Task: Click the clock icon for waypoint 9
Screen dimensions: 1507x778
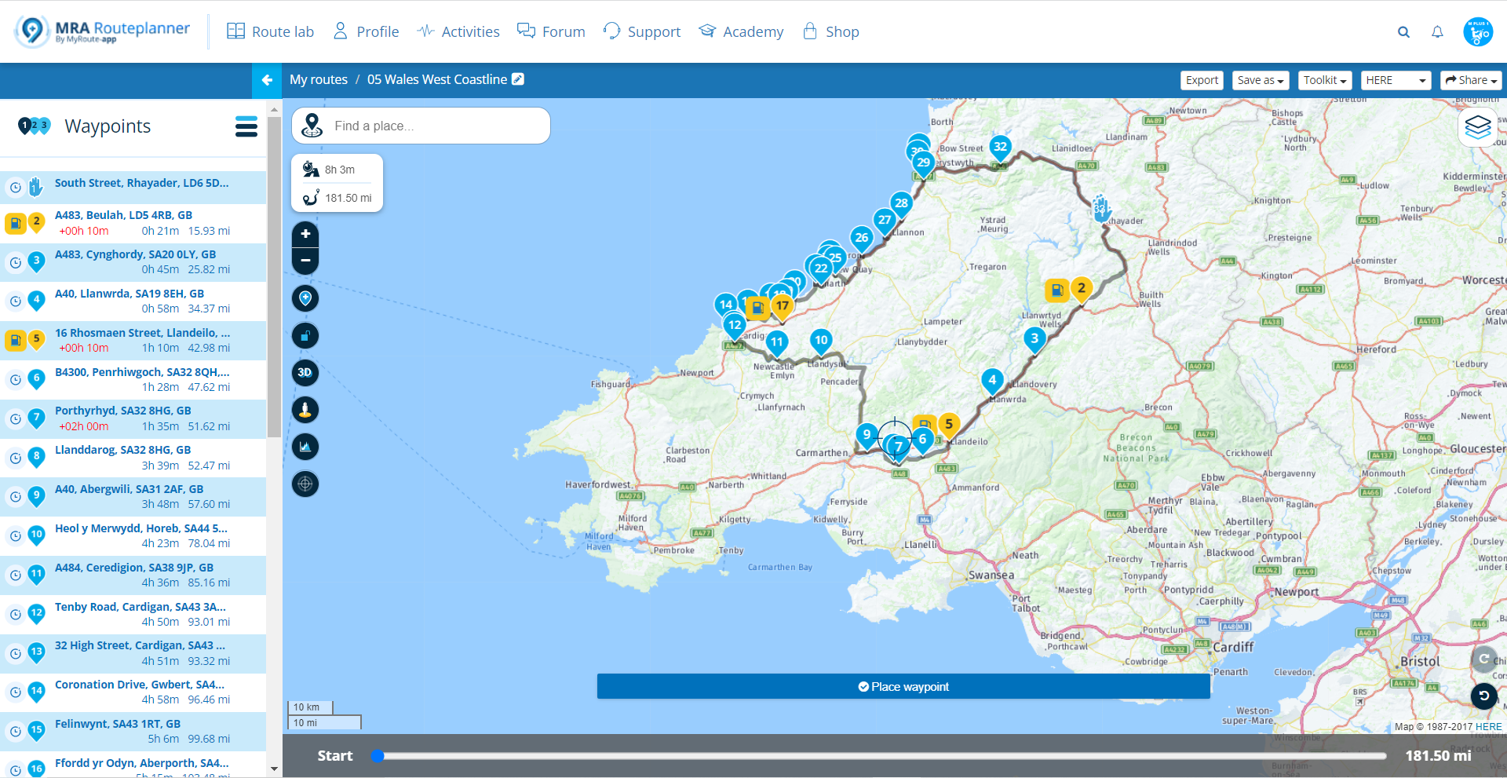Action: [15, 498]
